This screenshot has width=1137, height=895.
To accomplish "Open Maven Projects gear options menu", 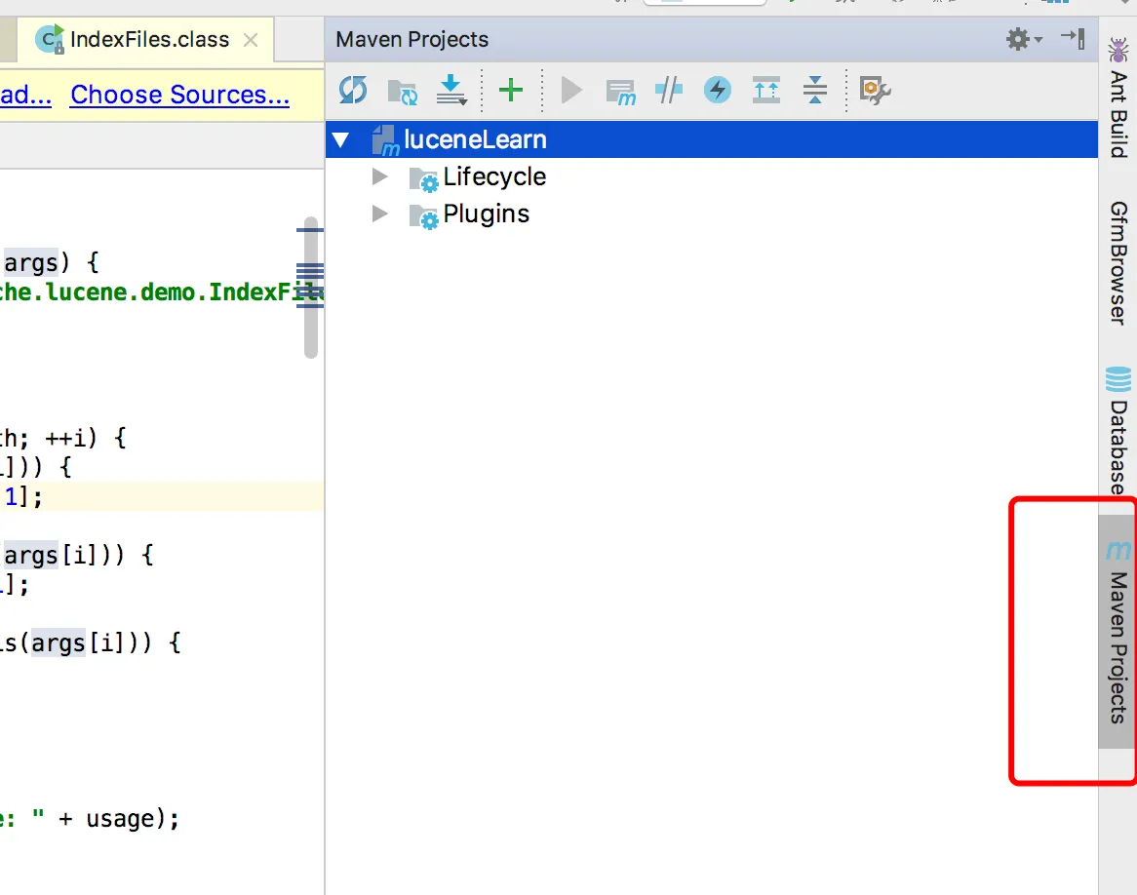I will tap(1023, 39).
